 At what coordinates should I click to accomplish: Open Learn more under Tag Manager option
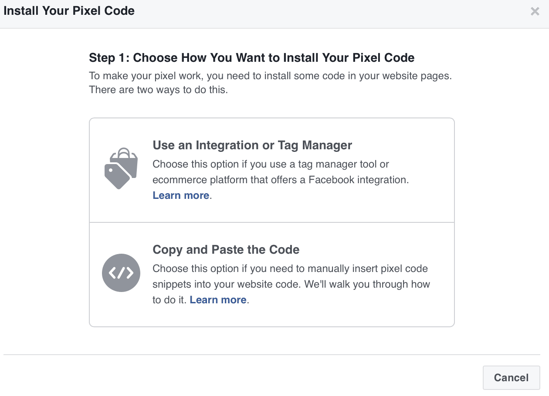180,195
